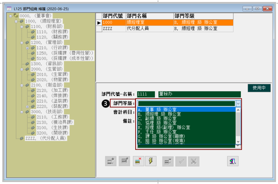Screen dimensions: 278x184
Task: Click the row selector arrow for row 1000
Action: [99, 23]
